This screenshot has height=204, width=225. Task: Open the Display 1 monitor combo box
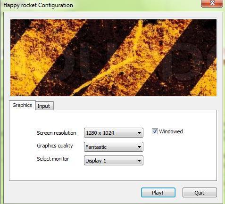[x=114, y=161]
